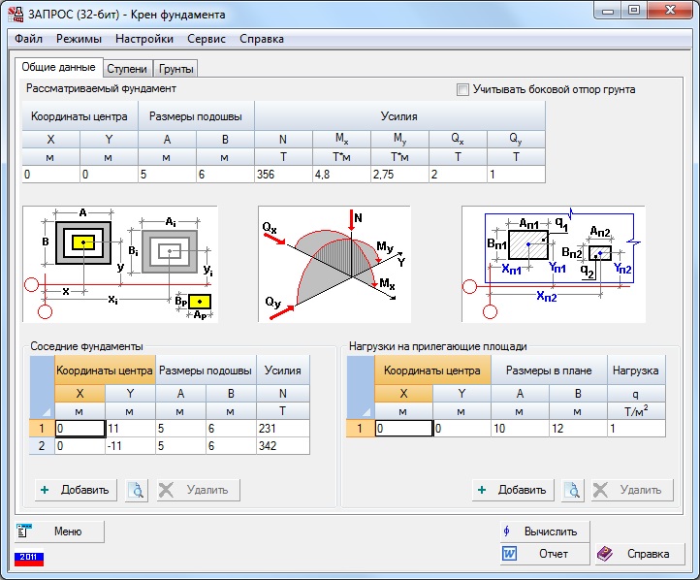700x580 pixels.
Task: Enable Учитывать боковой отпор грунта checkbox
Action: point(462,89)
